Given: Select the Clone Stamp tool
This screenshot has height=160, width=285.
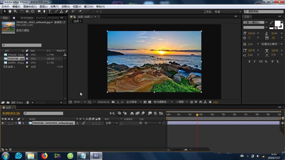Looking at the screenshot, I should point(61,11).
